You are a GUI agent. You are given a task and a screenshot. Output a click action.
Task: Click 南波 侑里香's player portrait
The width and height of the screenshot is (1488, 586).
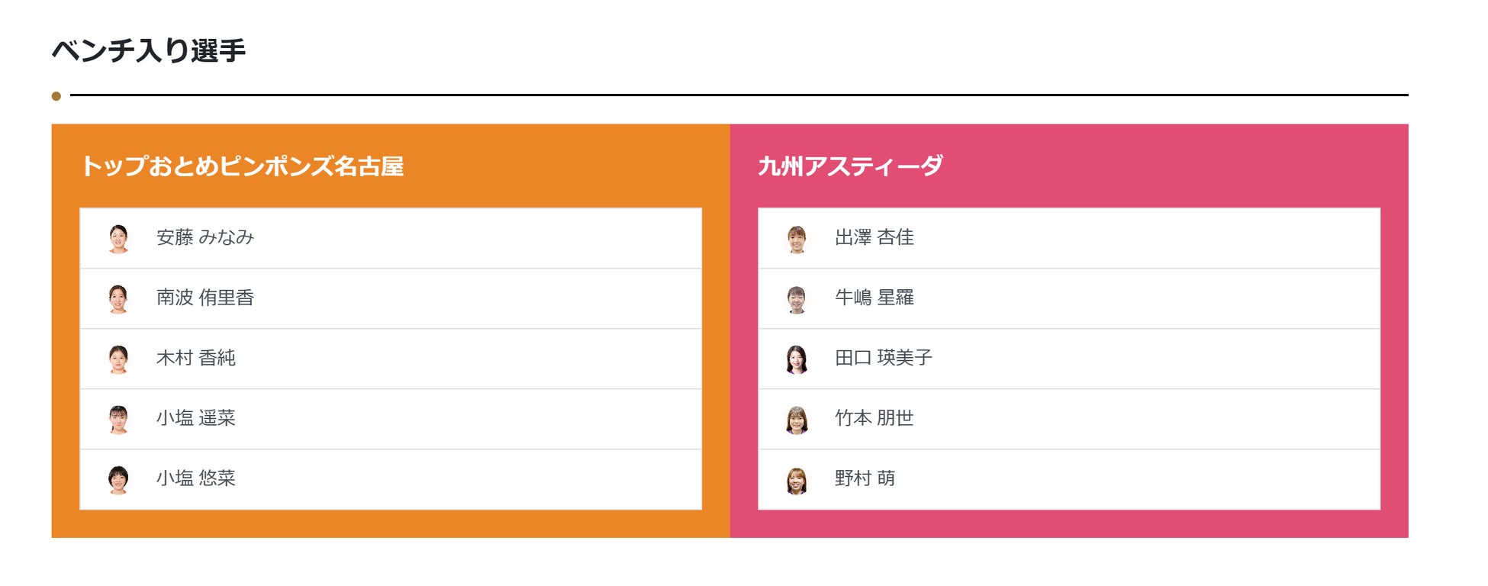point(118,298)
